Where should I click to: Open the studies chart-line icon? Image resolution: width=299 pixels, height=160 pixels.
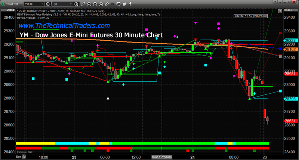coord(89,4)
